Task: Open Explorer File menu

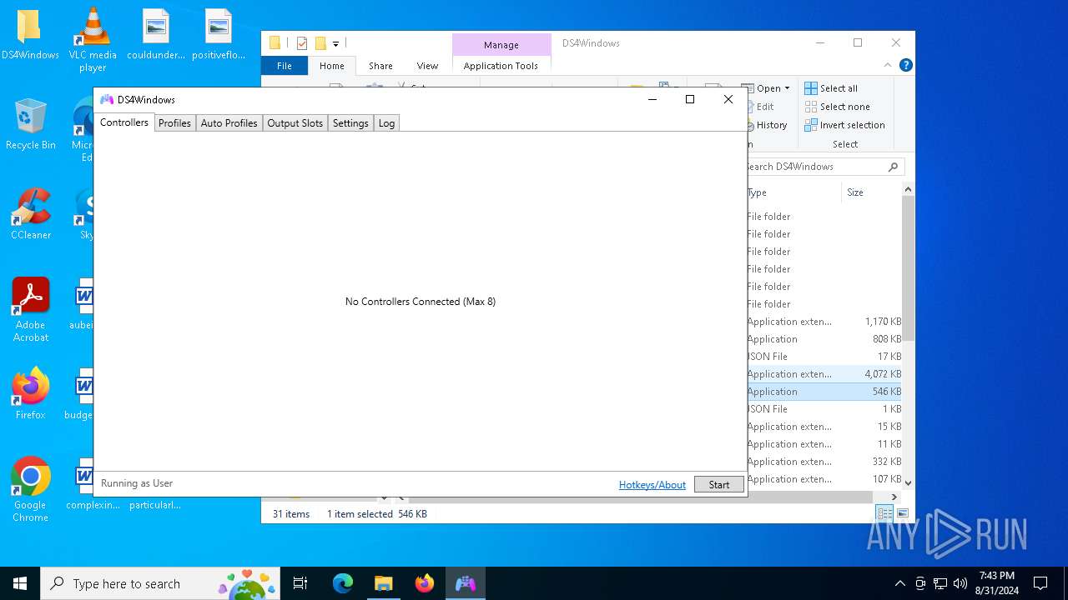Action: pyautogui.click(x=285, y=66)
